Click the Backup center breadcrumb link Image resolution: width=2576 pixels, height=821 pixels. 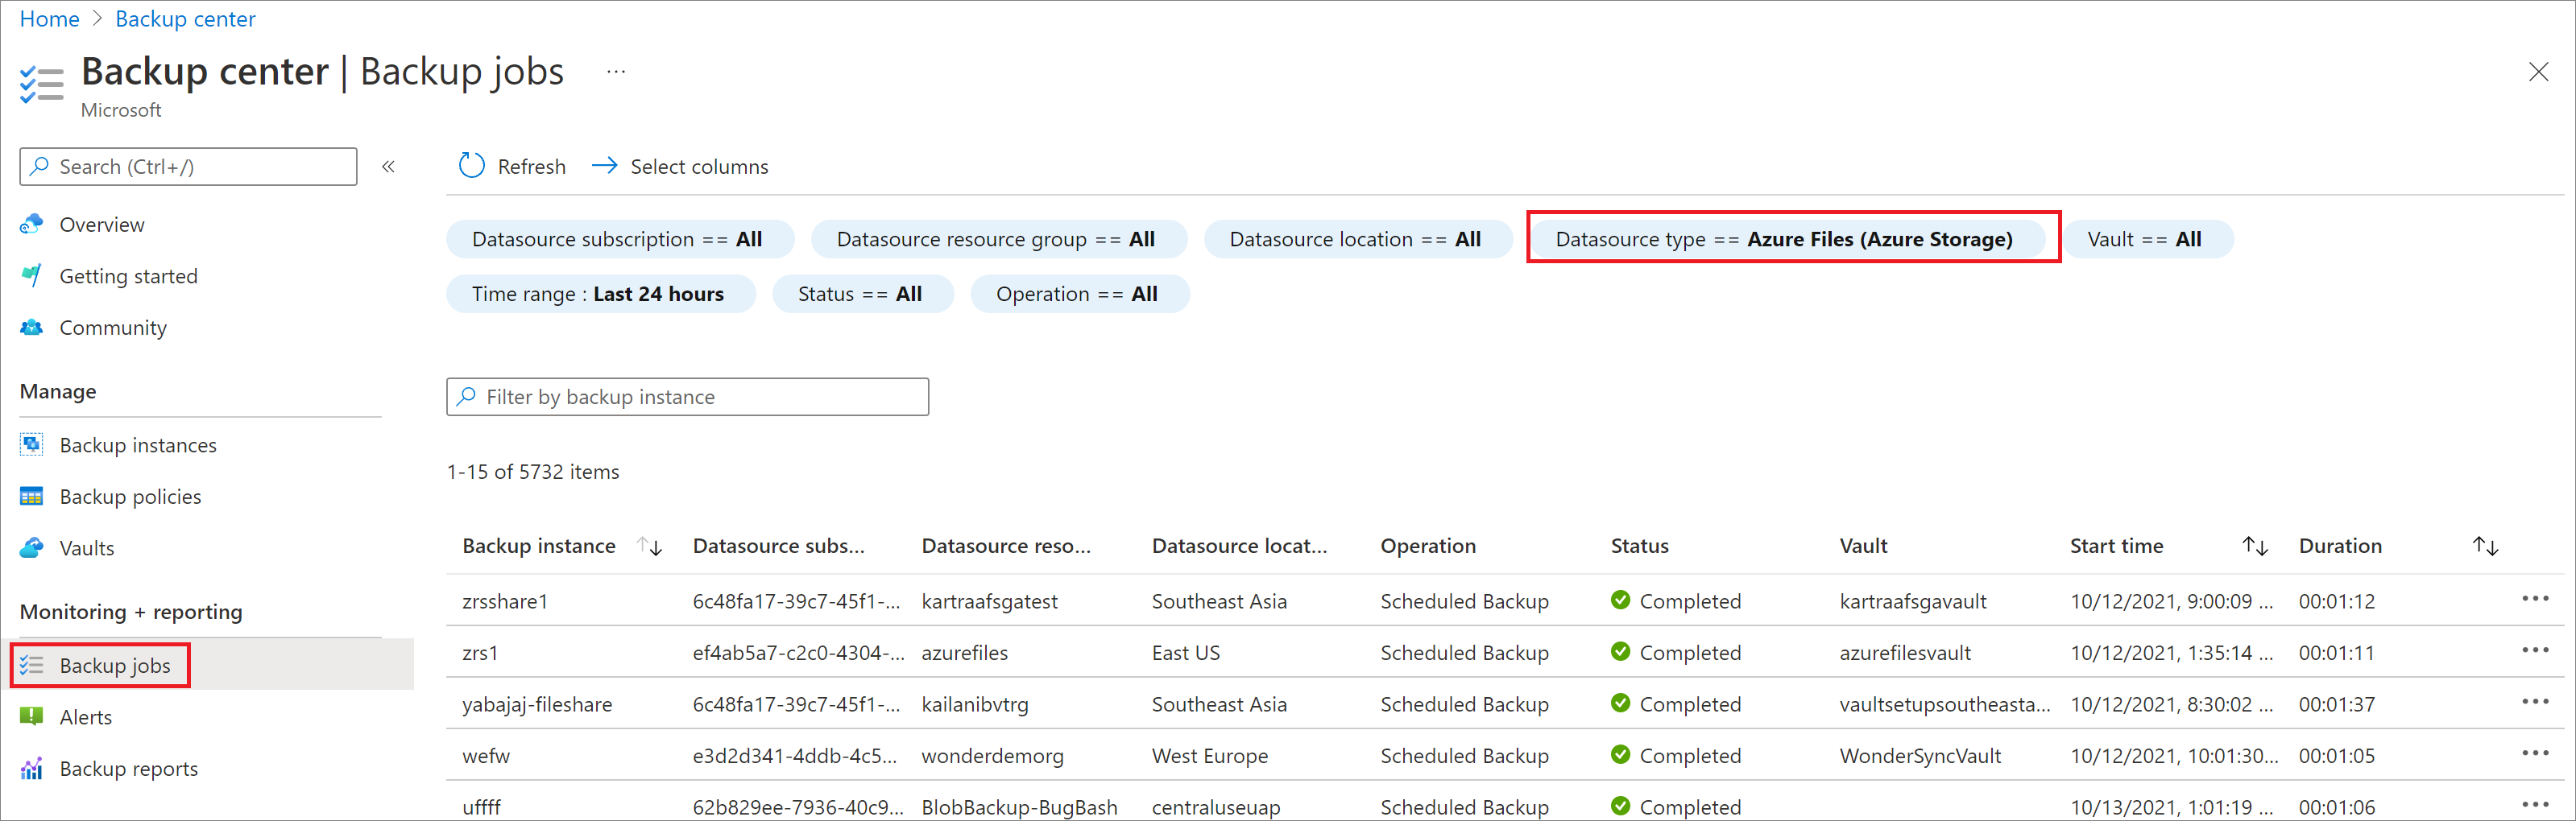[185, 19]
